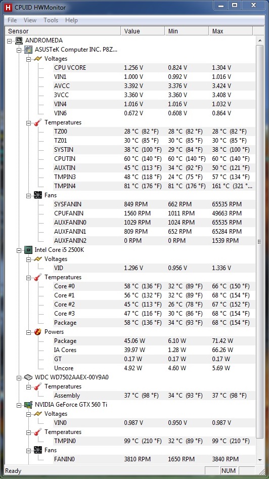Click the fan icon under ASUSTeK section
The image size is (269, 479).
(38, 195)
